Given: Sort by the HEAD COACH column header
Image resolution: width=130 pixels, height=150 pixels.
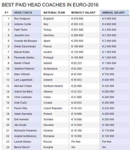Looking at the screenshot, I should (x=23, y=13).
